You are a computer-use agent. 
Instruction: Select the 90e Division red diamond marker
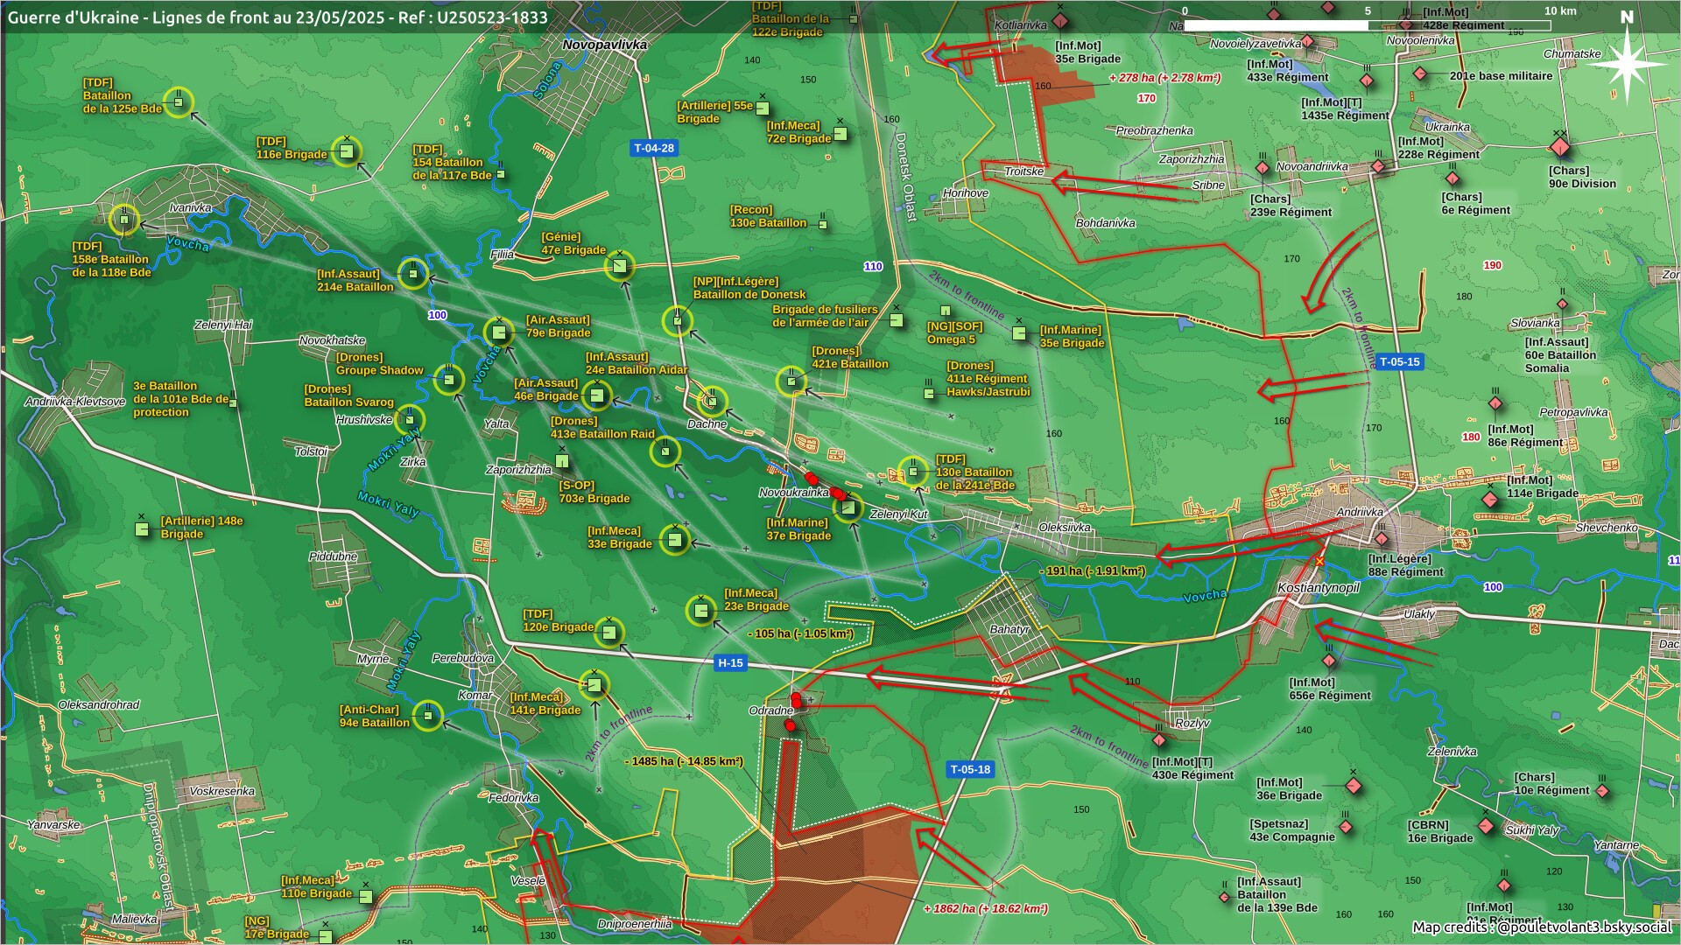coord(1559,147)
